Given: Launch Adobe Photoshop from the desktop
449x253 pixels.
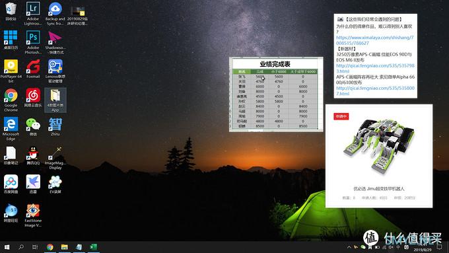Looking at the screenshot, I should click(33, 42).
